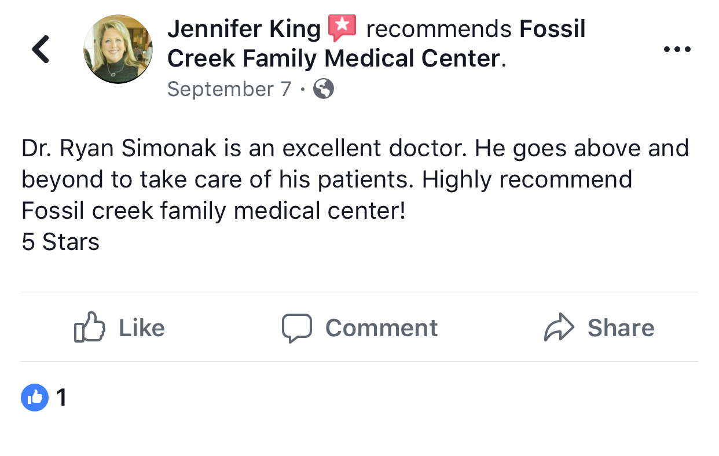Click the "Highly recommend" sentence in the review

pos(527,180)
